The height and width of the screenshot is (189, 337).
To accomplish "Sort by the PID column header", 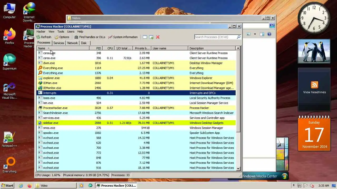I will pos(96,48).
